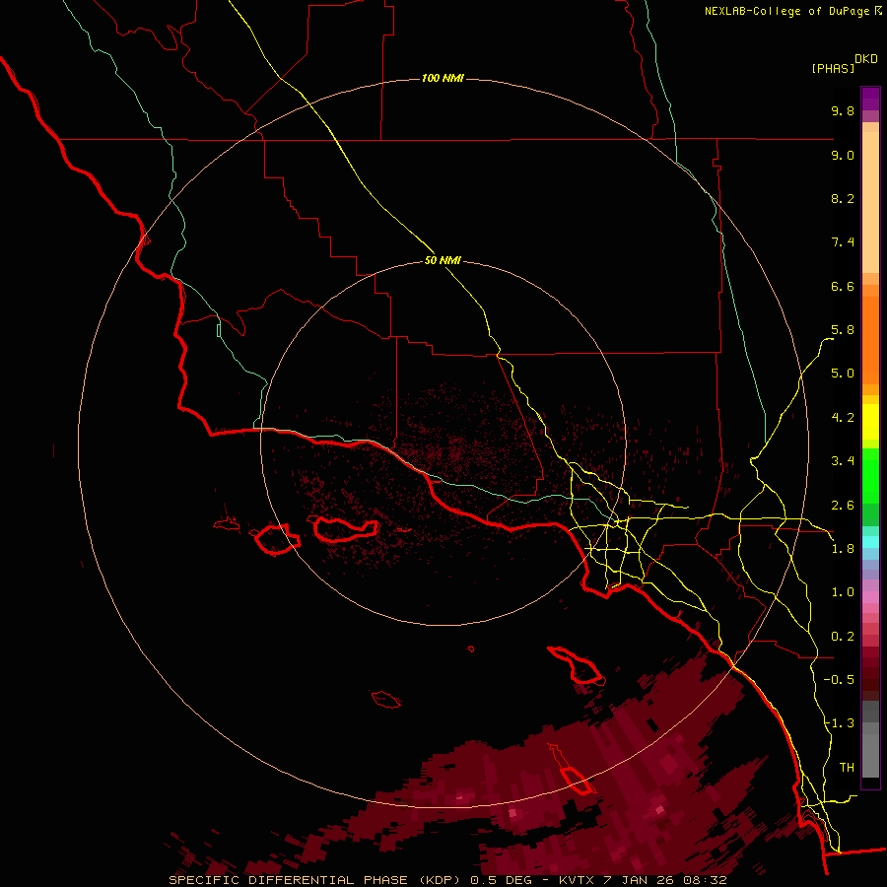The image size is (887, 887).
Task: Click the 7 JAN 26 08:32 timestamp
Action: [664, 880]
